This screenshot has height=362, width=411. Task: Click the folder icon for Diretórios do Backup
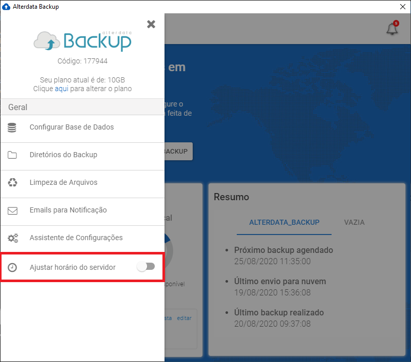tap(12, 155)
